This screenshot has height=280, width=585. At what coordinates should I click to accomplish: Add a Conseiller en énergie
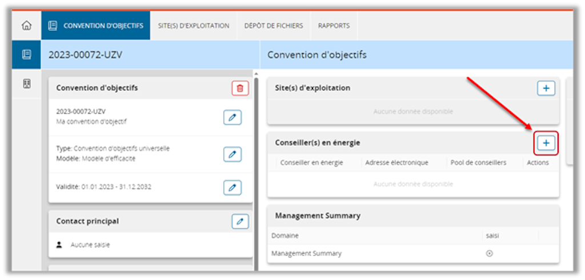pos(546,143)
